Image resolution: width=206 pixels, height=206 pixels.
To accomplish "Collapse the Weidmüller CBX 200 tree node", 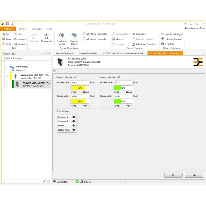I will 8,76.
